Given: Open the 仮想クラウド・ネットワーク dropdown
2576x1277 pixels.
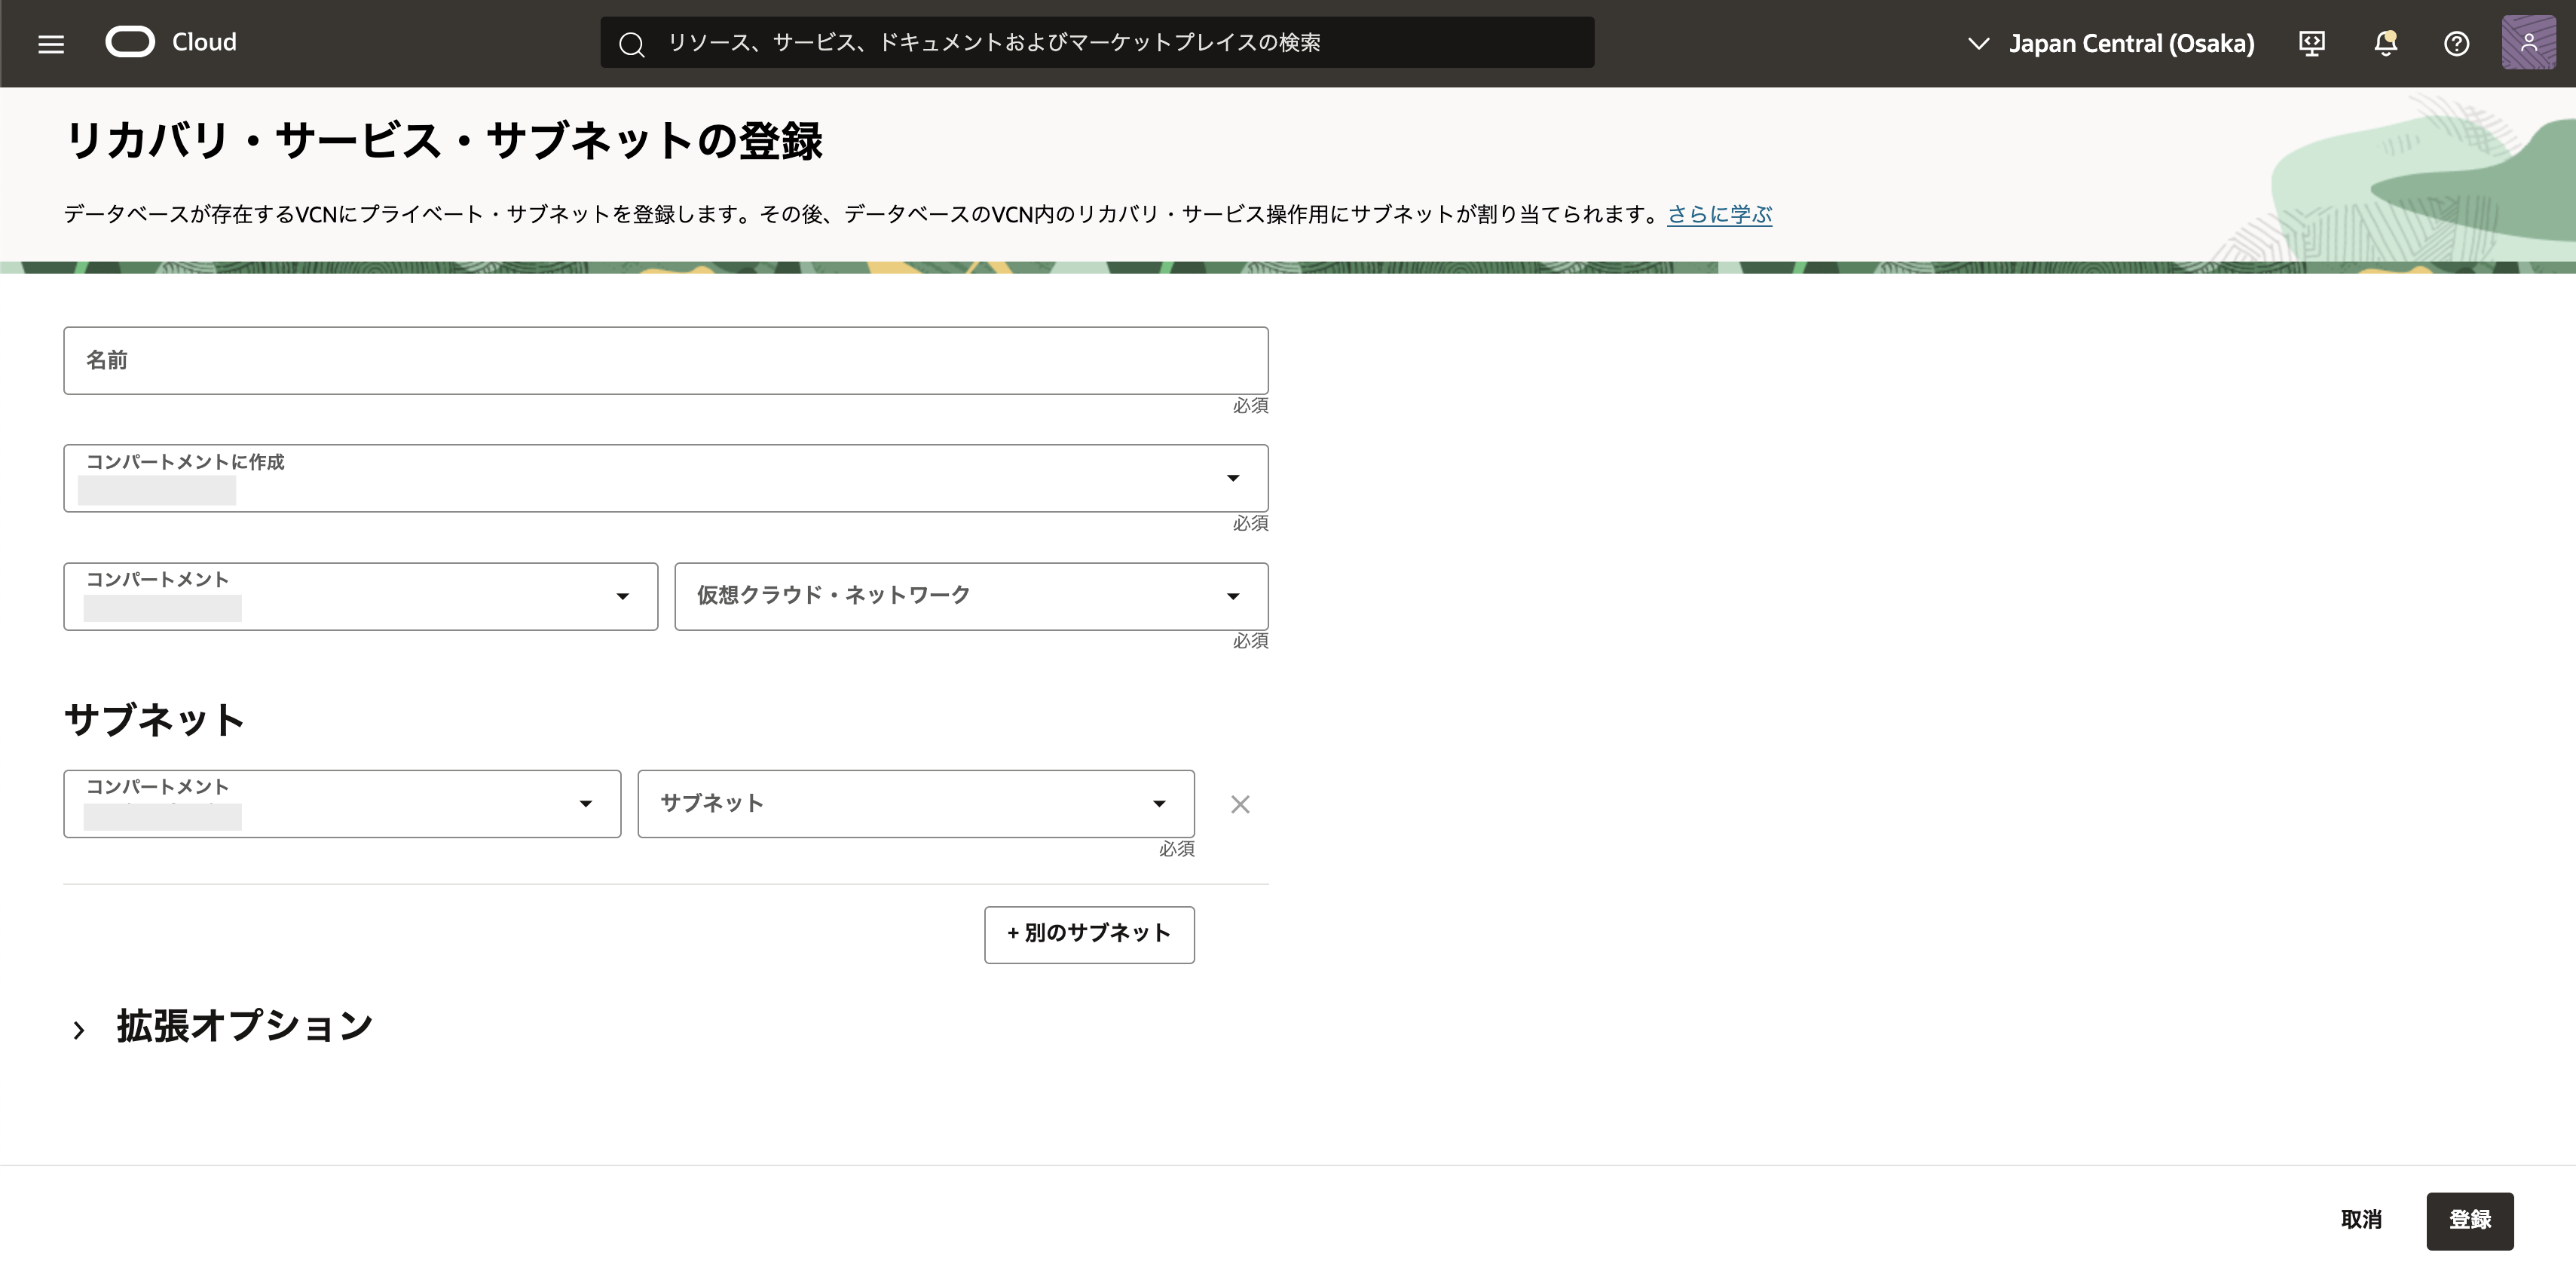Looking at the screenshot, I should tap(970, 596).
